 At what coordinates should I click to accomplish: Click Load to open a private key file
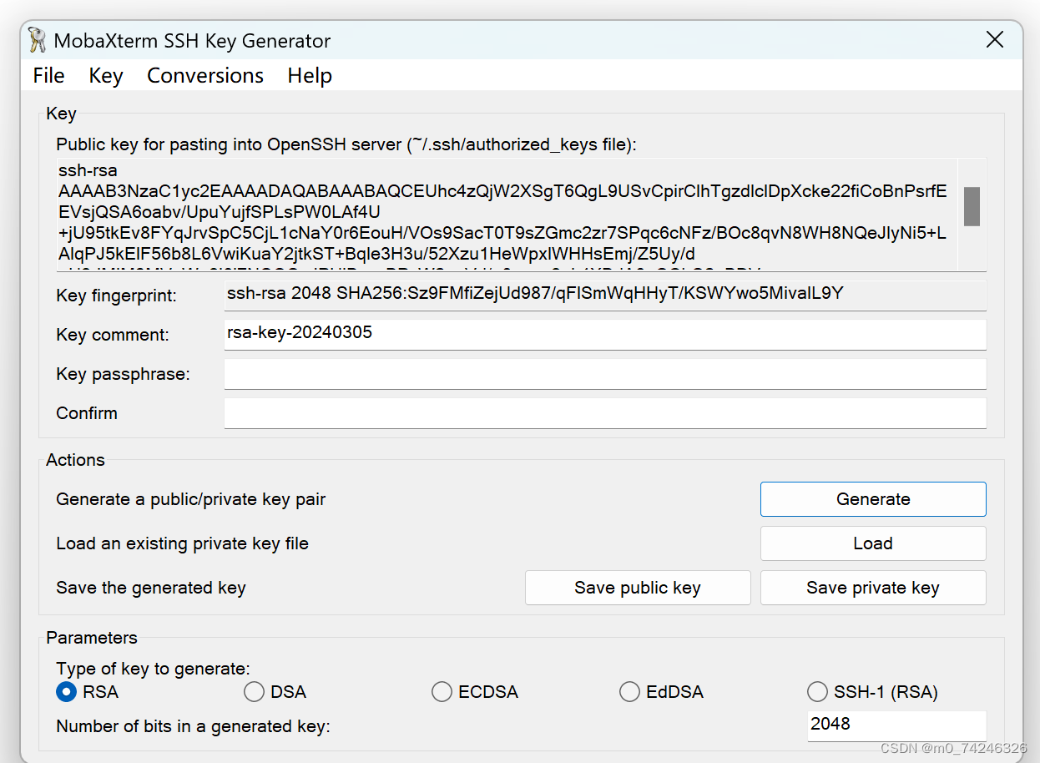(x=872, y=543)
